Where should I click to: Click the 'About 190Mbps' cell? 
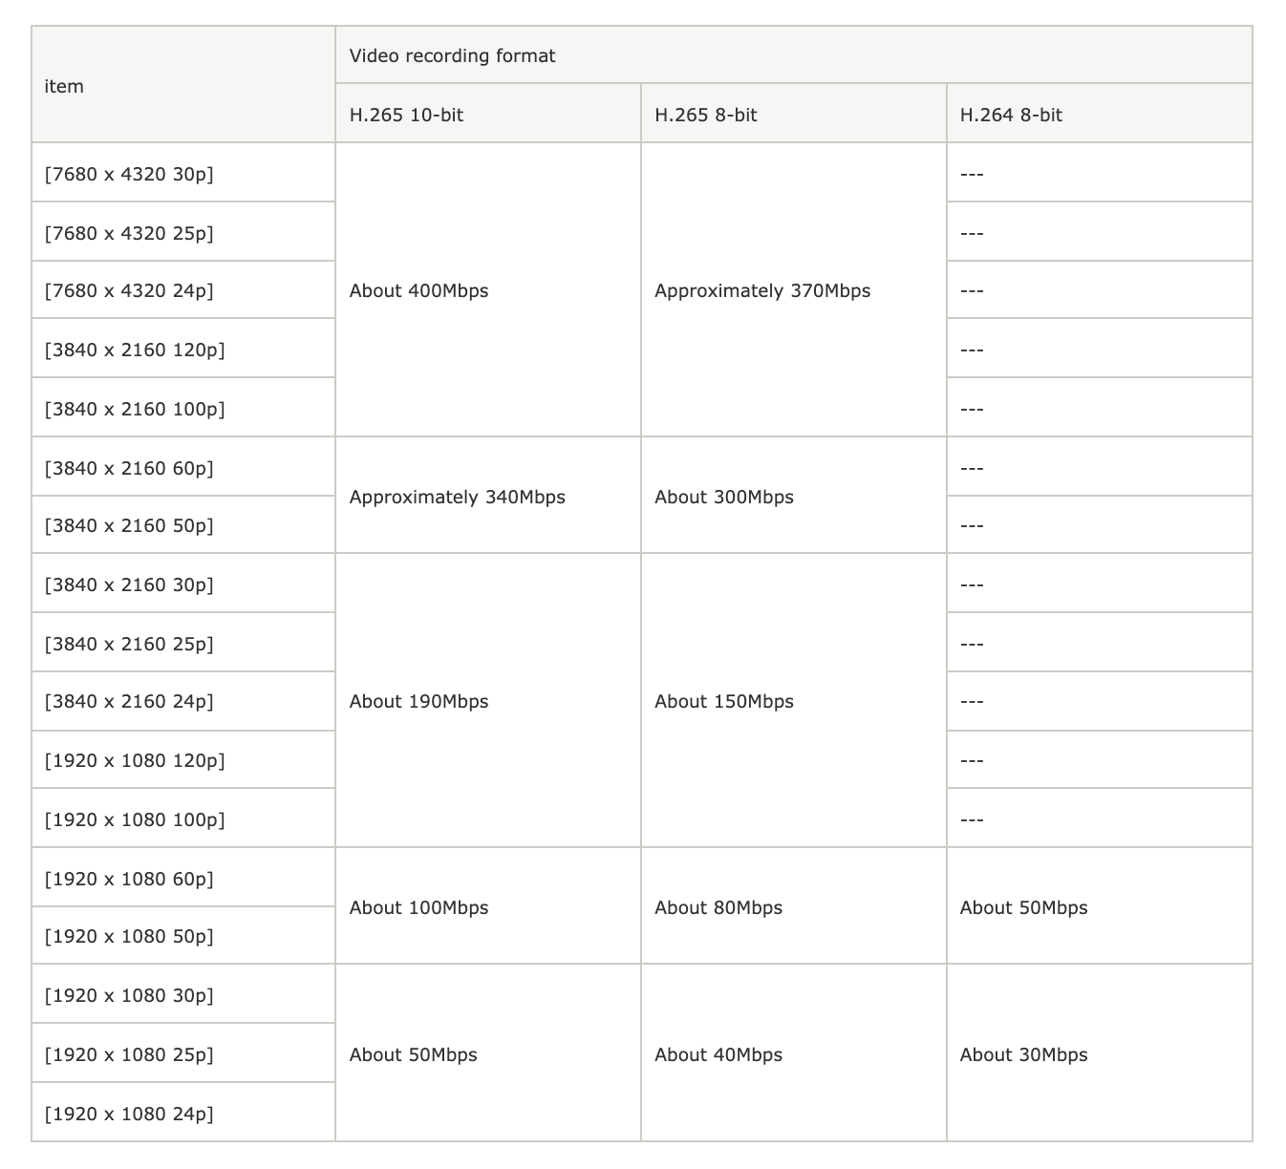pos(418,701)
